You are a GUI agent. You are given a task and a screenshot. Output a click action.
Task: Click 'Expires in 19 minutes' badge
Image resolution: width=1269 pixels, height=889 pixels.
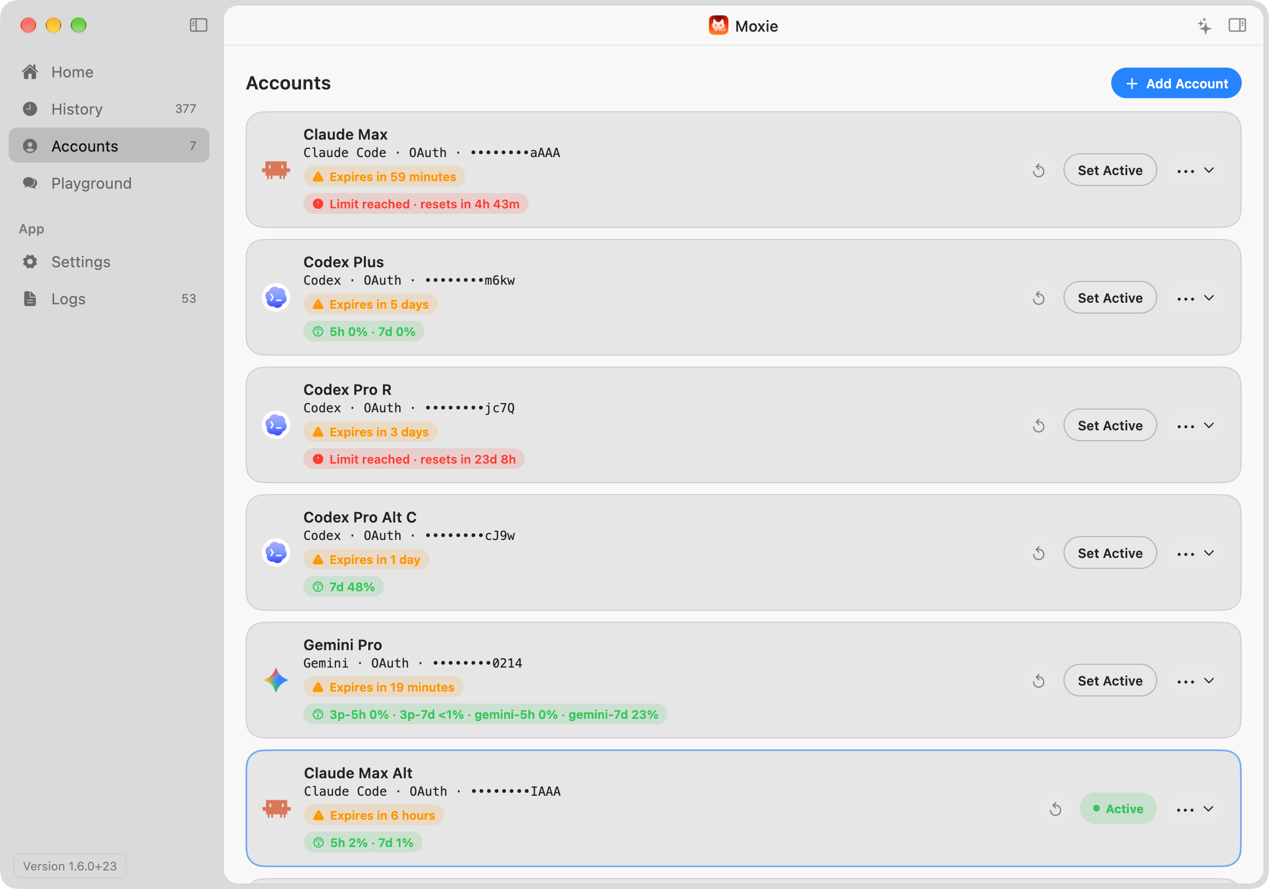[x=383, y=687]
